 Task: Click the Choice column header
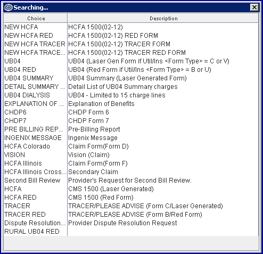36,18
